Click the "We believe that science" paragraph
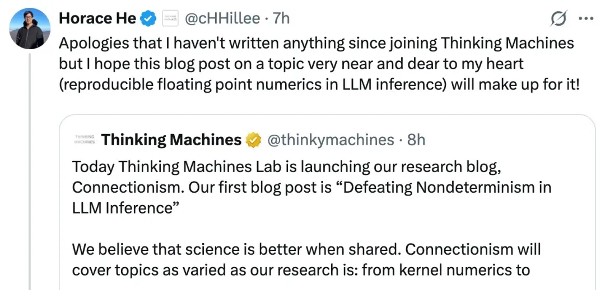Viewport: 605px width, 290px height. 306,249
